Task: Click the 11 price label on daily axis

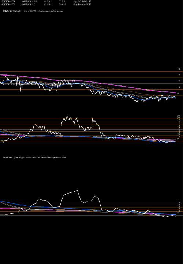Action: pos(179,81)
